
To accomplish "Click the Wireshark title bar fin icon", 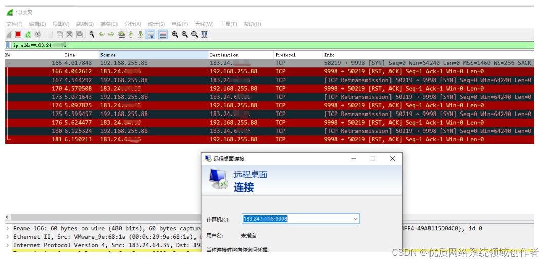I will pos(10,13).
